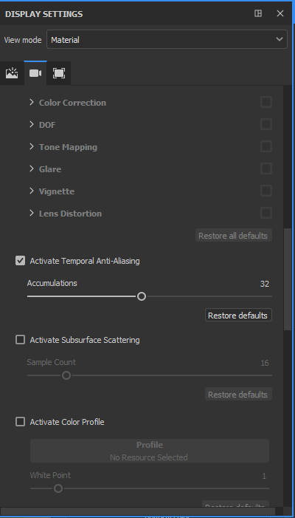Enable the Lens Distortion checkbox
The image size is (295, 518).
pyautogui.click(x=266, y=213)
